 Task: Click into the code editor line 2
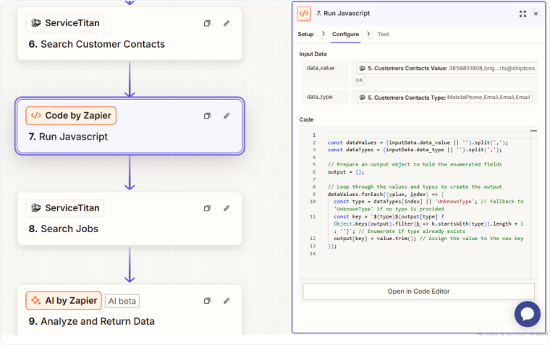[x=418, y=142]
